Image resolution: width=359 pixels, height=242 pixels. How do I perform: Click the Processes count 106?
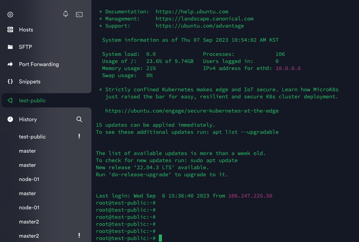click(280, 54)
